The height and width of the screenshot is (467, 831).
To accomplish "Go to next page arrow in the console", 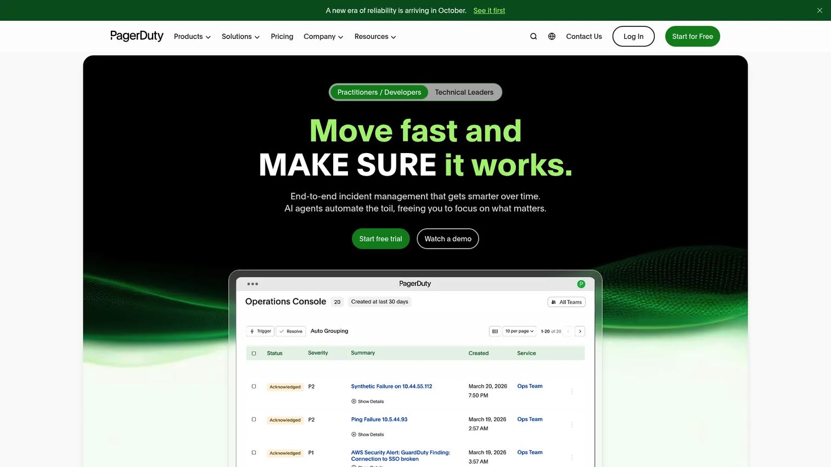I will [580, 331].
